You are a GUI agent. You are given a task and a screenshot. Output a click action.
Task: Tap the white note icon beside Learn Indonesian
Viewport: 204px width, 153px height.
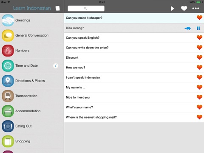pos(57,8)
